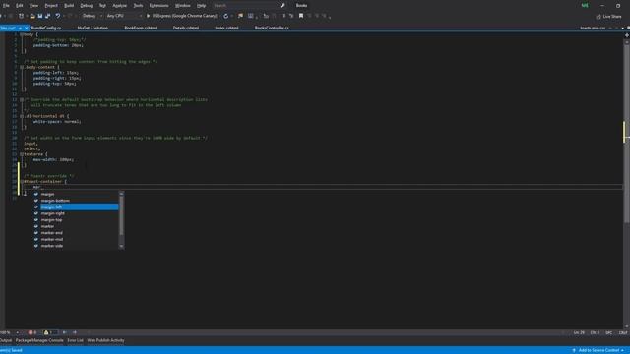
Task: Switch to the BookForm.cshtml tab
Action: pos(141,29)
